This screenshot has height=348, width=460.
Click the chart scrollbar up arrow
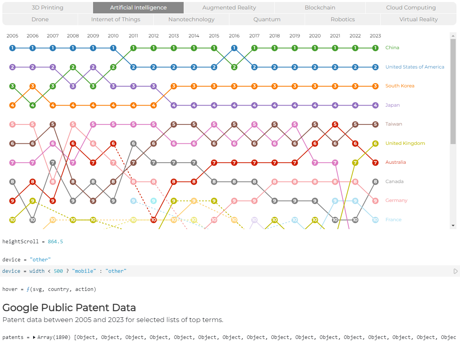click(x=453, y=35)
